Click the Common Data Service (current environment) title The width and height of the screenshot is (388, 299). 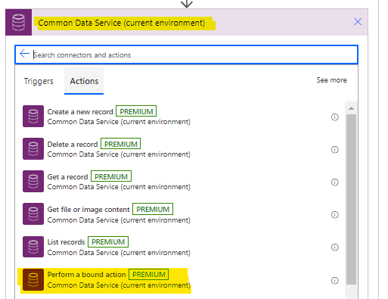122,23
